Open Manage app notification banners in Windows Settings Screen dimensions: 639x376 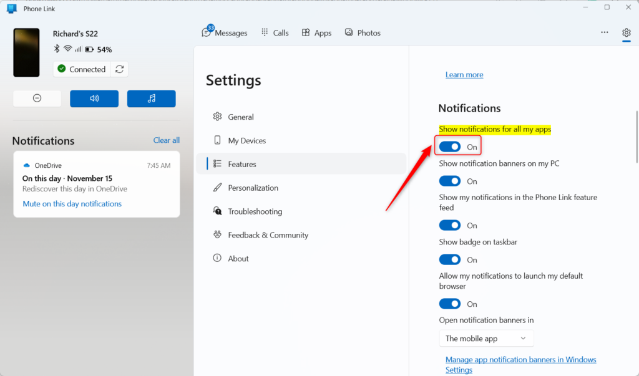[x=521, y=365]
